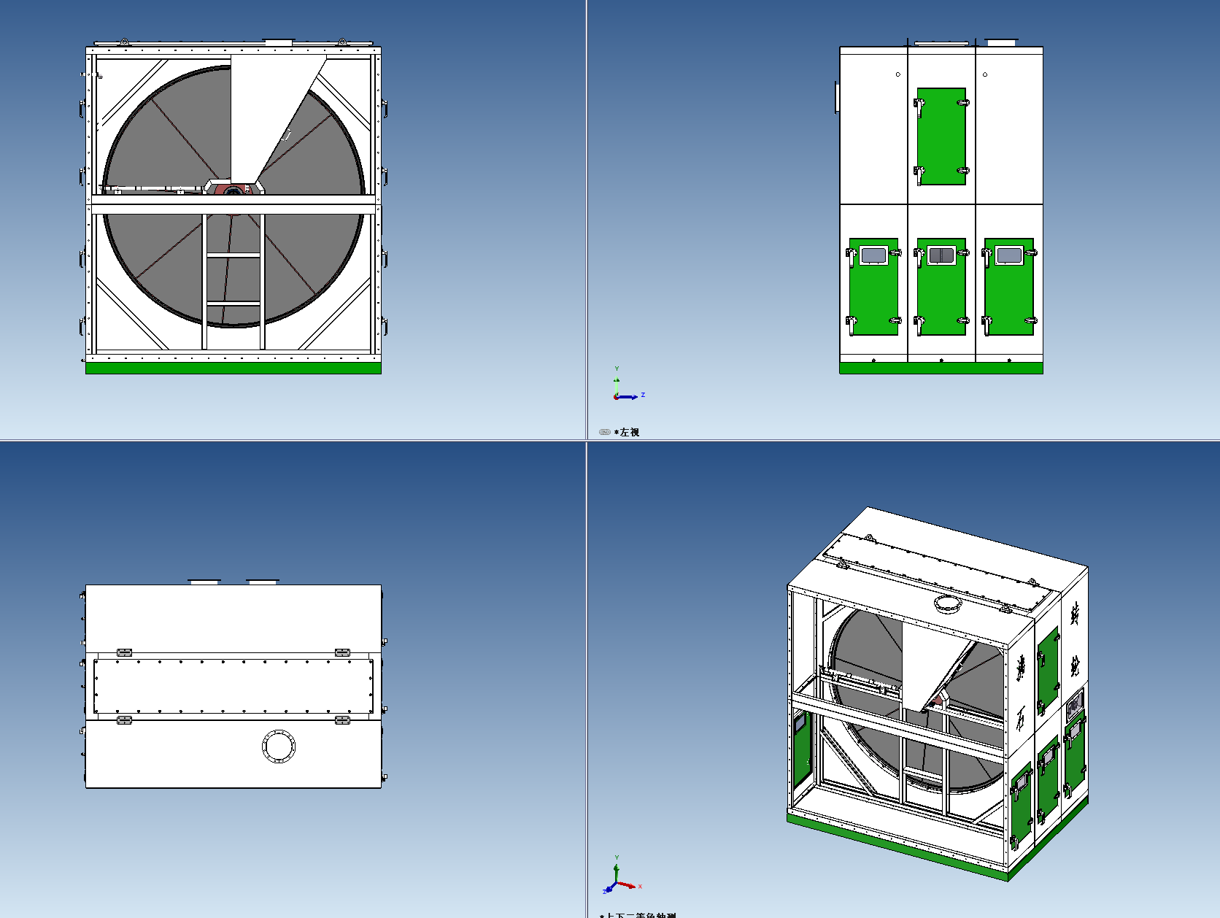Pick the lower-right hinge in the top view
The width and height of the screenshot is (1220, 918).
click(342, 720)
